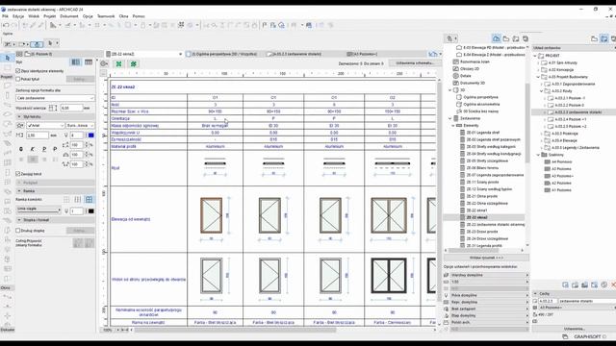Click the red delete X icon in the Organizer
616x346 pixels.
tap(613, 284)
